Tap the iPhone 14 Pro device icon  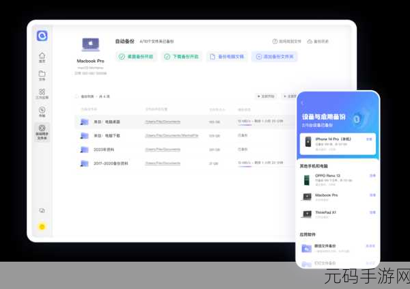308,141
